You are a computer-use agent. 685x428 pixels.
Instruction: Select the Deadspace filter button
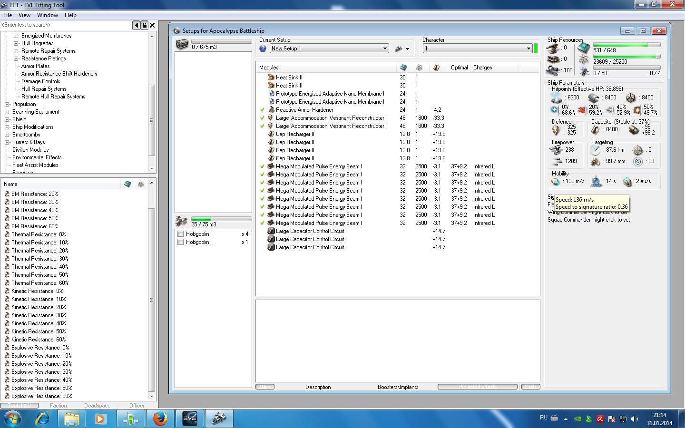98,406
